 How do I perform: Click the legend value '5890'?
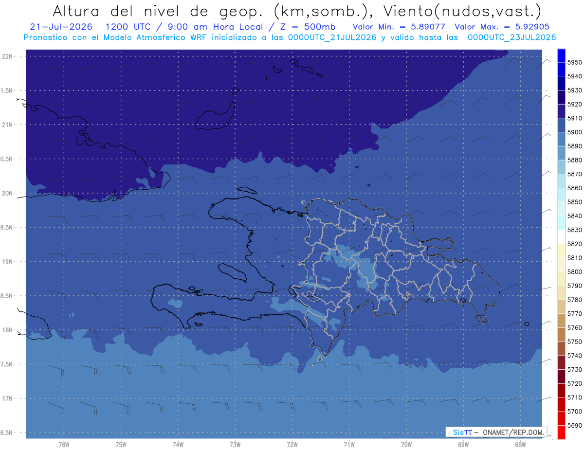[x=574, y=146]
